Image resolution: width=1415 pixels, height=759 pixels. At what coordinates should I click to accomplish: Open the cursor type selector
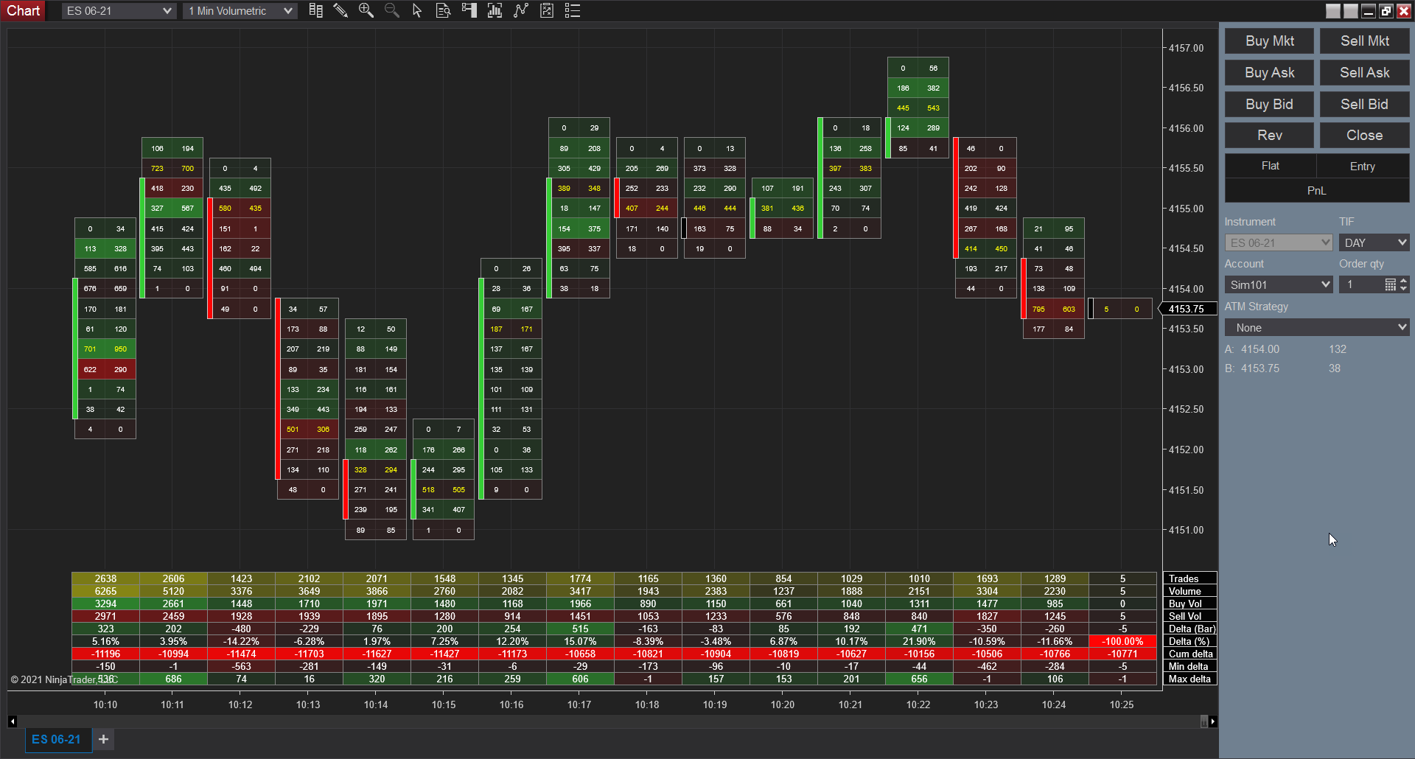tap(417, 11)
